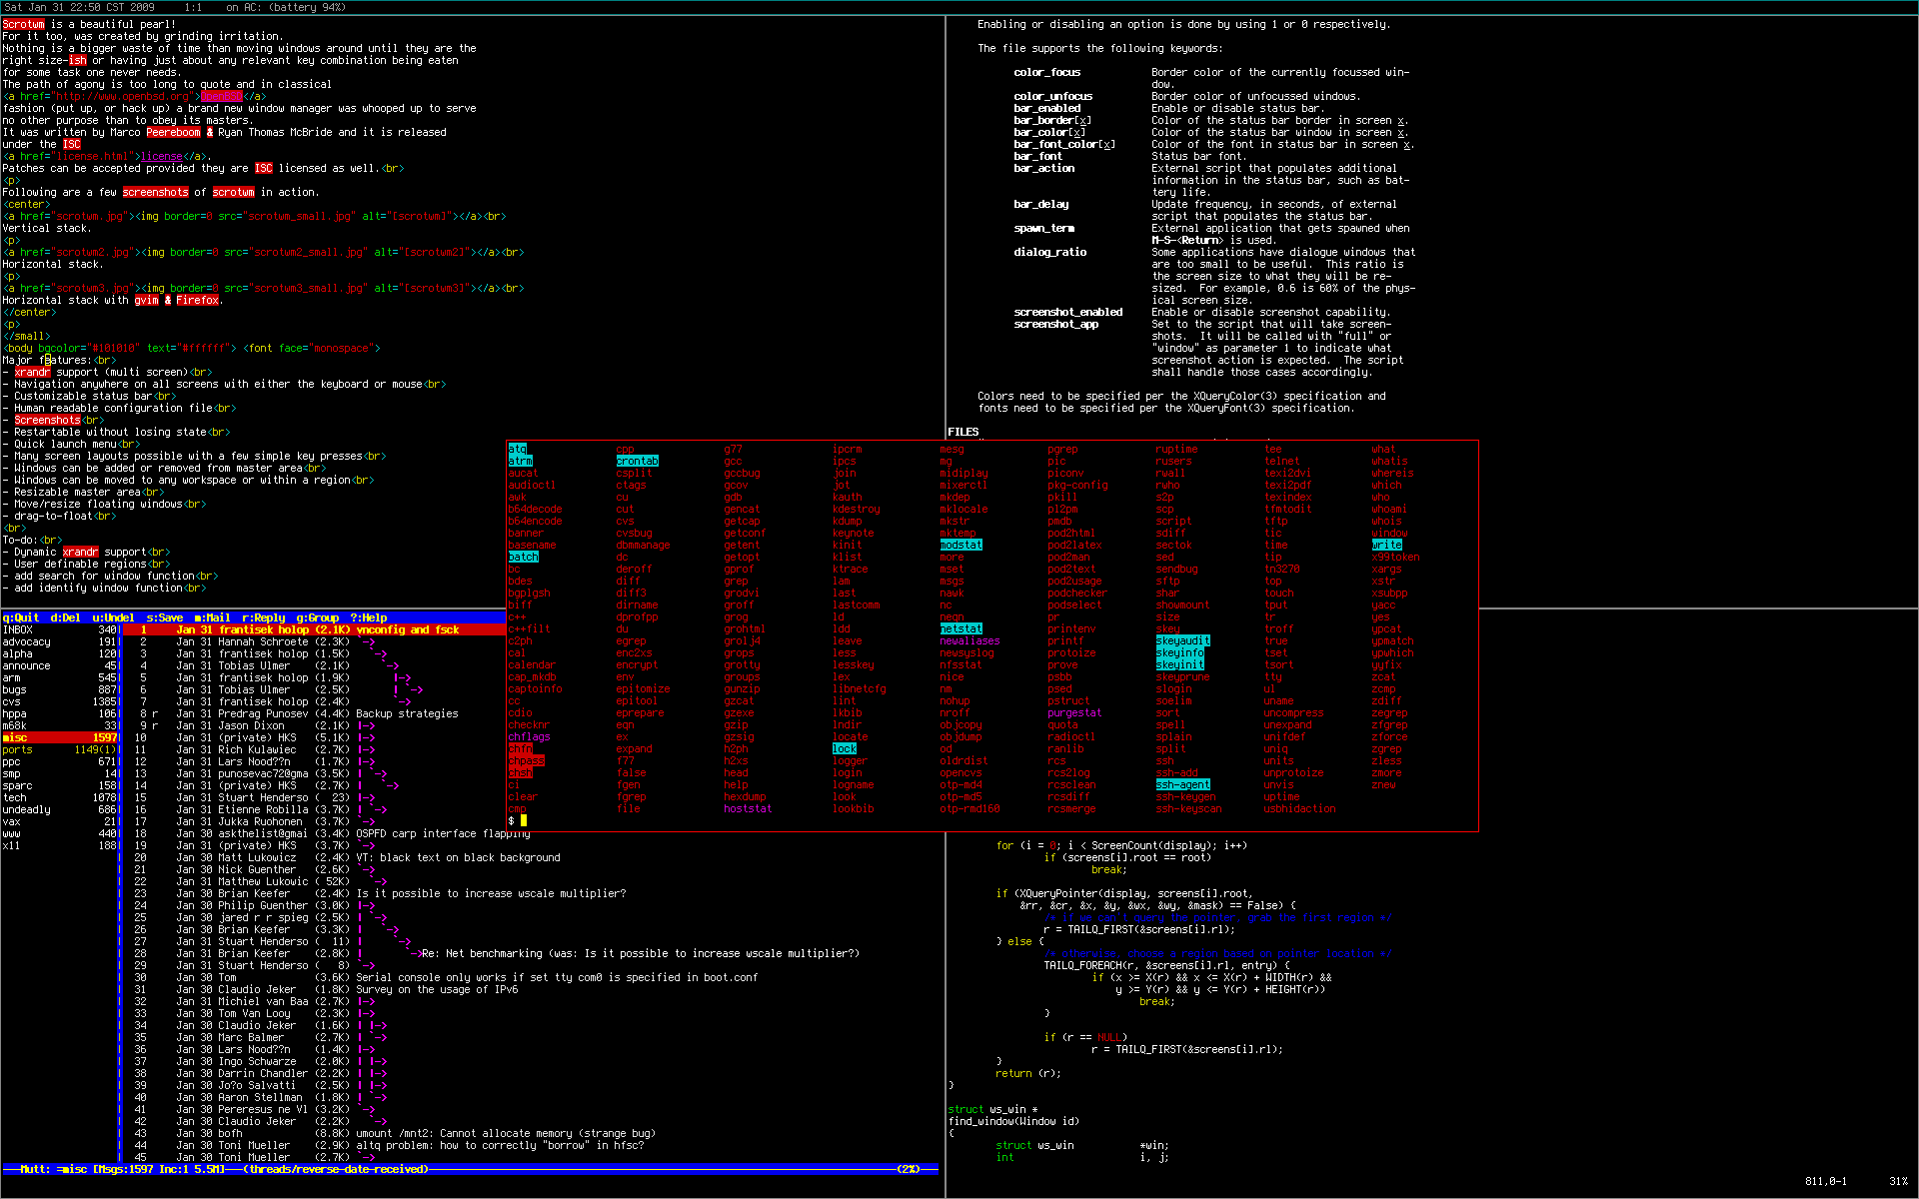
Task: Select the ssh-agent highlighted entry
Action: click(1181, 784)
